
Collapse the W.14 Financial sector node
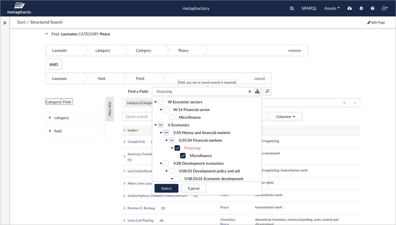(161, 110)
